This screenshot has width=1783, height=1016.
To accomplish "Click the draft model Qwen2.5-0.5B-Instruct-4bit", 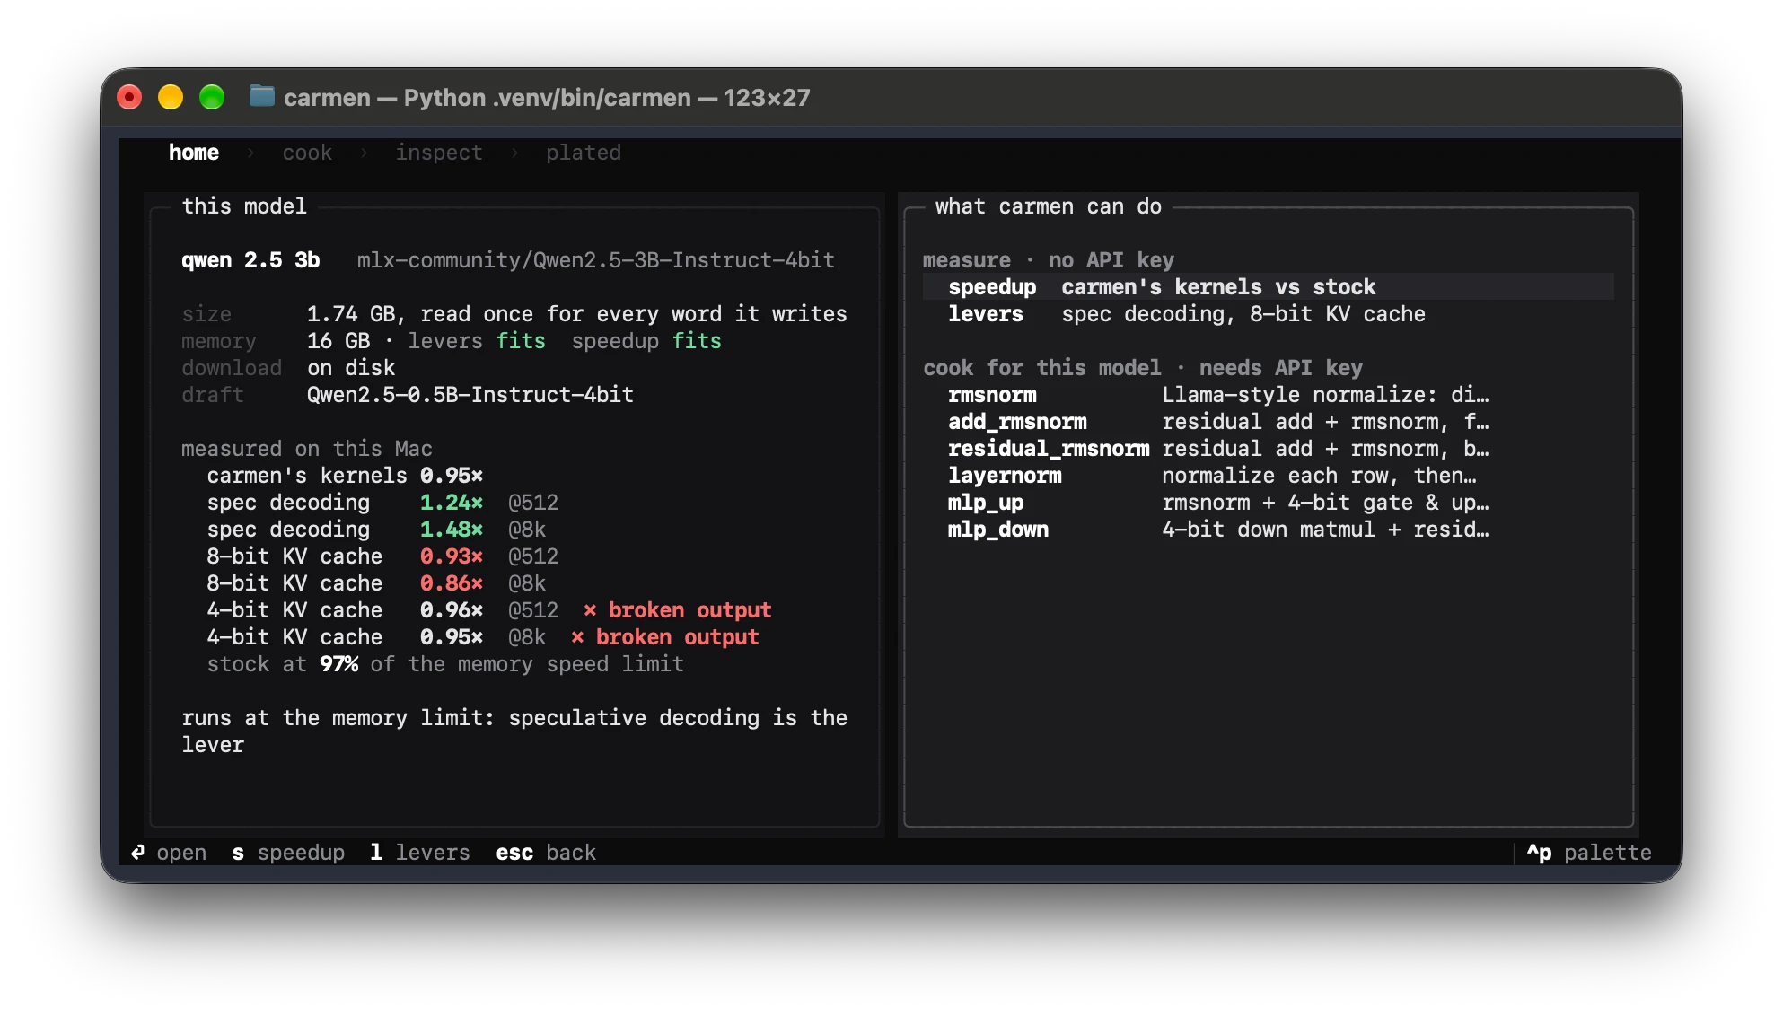I will point(470,395).
